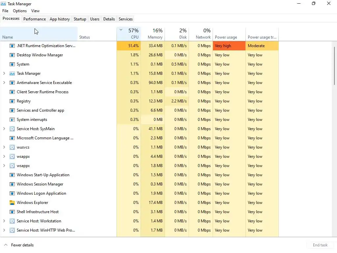Click the 41.1 MB memory value
Viewport: 337px width, 253px height.
point(156,129)
